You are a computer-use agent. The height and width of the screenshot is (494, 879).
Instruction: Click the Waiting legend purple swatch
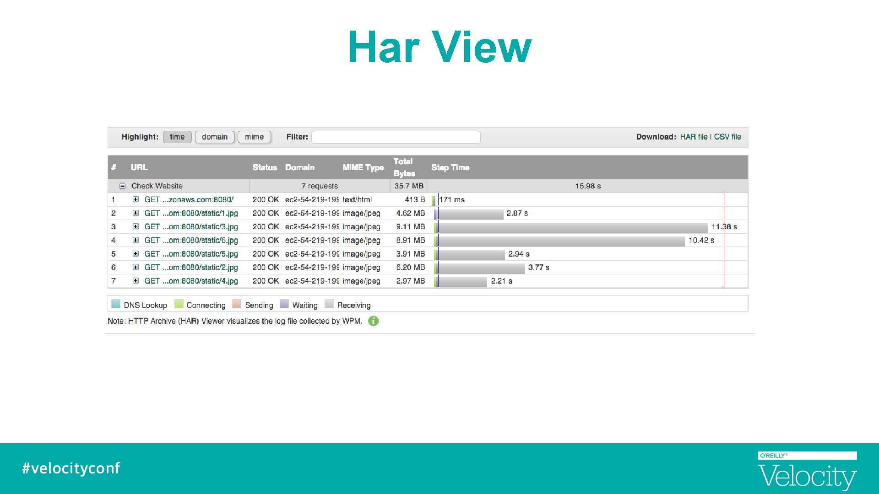[284, 304]
